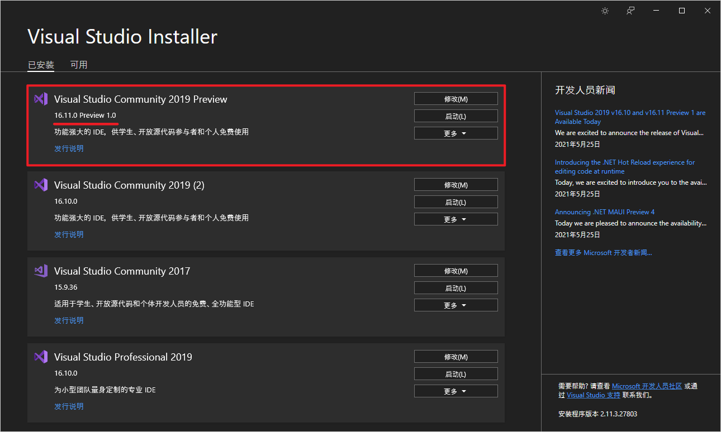The height and width of the screenshot is (432, 721).
Task: Click Visual Studio Community 2019 (2) logo icon
Action: point(40,185)
